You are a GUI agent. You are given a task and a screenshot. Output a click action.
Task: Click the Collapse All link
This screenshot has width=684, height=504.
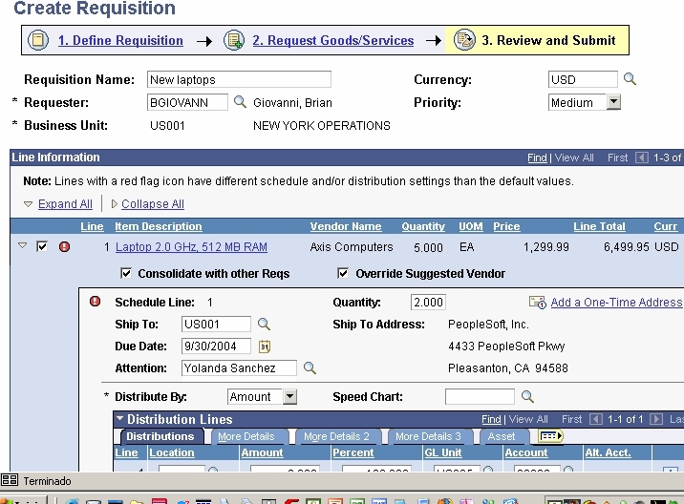pyautogui.click(x=153, y=204)
